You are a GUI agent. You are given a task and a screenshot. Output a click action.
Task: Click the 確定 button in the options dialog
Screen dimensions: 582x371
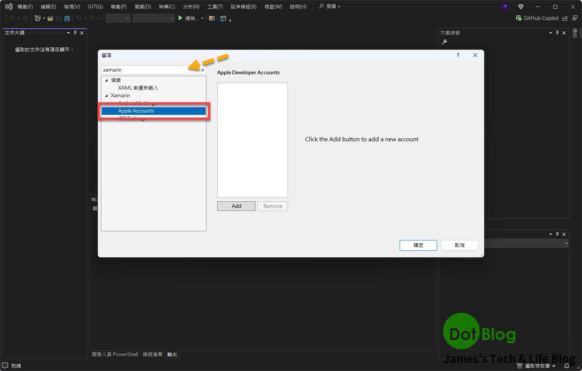click(418, 245)
